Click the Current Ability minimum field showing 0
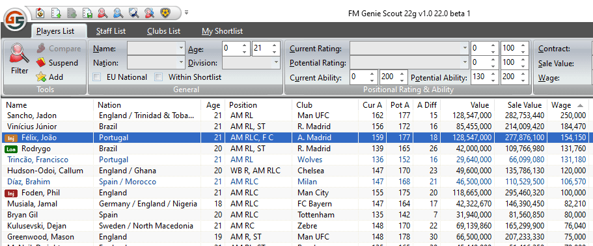 [364, 77]
